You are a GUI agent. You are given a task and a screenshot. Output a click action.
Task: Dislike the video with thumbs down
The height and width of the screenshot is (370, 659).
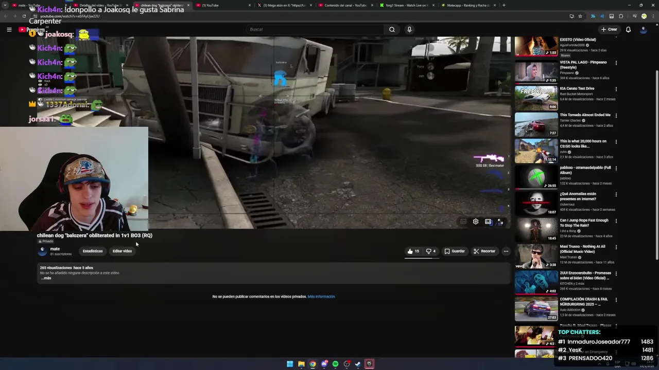[x=431, y=251]
